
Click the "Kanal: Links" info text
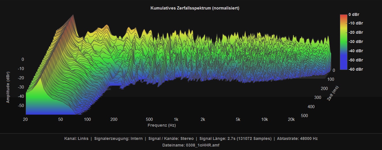pyautogui.click(x=76, y=138)
